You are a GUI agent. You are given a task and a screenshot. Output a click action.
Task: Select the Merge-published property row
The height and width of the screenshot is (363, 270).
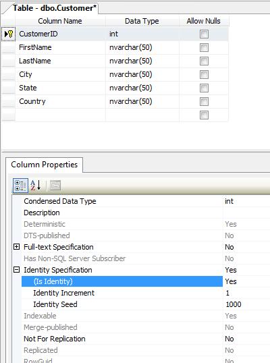click(122, 327)
